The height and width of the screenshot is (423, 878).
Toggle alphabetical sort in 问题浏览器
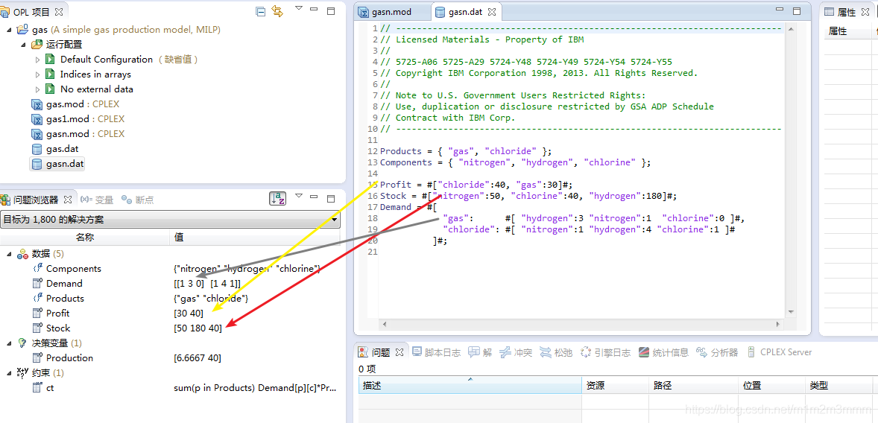pyautogui.click(x=278, y=199)
